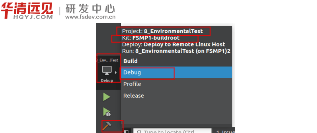This screenshot has width=317, height=133.
Task: Open the Issues output pane tab
Action: (225, 131)
